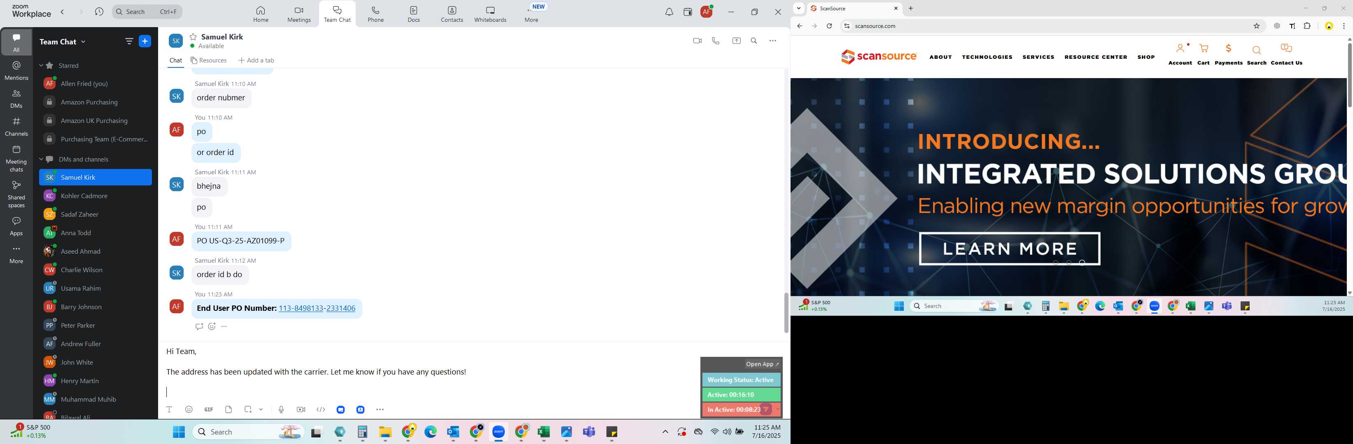Open screenshot dropdown arrow in composer
The height and width of the screenshot is (444, 1353).
pyautogui.click(x=261, y=410)
